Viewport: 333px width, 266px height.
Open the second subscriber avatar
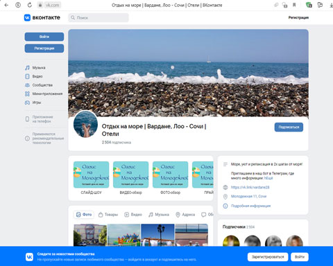point(253,241)
